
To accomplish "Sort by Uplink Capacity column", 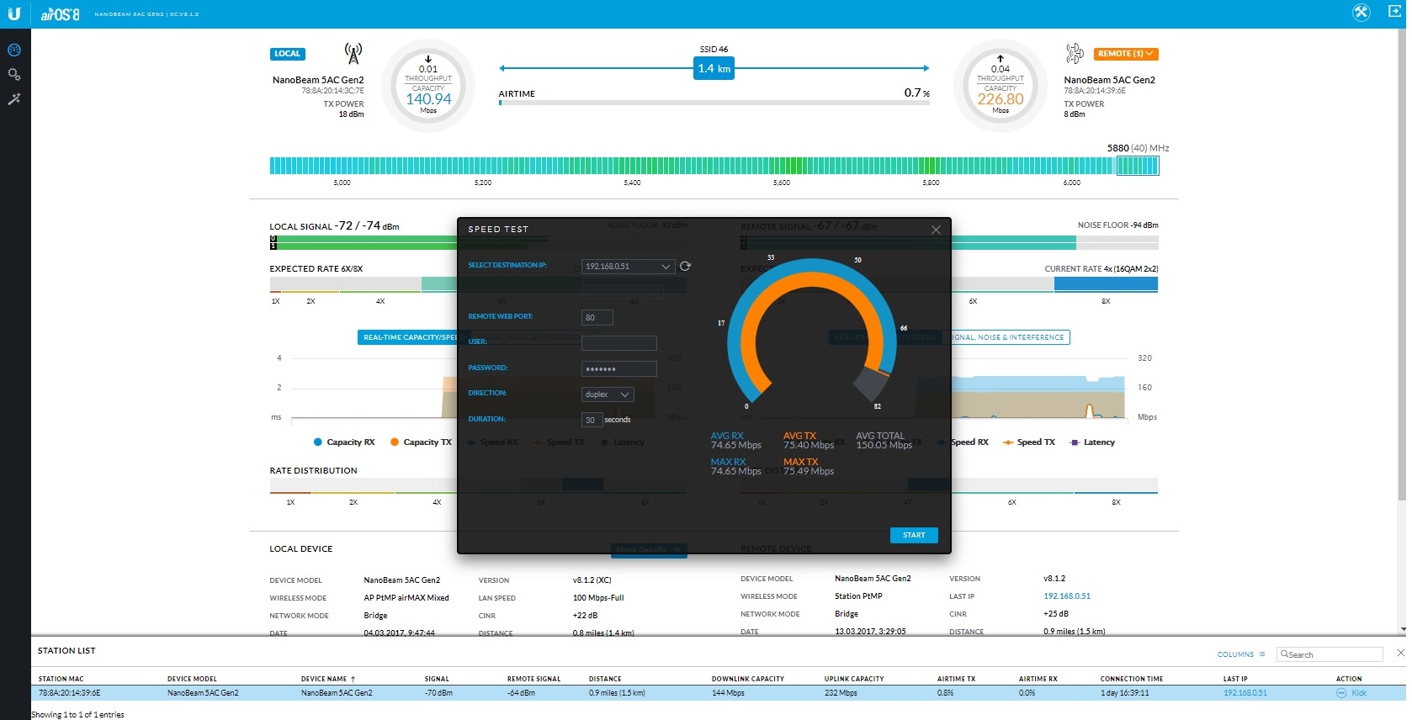I will [x=854, y=679].
